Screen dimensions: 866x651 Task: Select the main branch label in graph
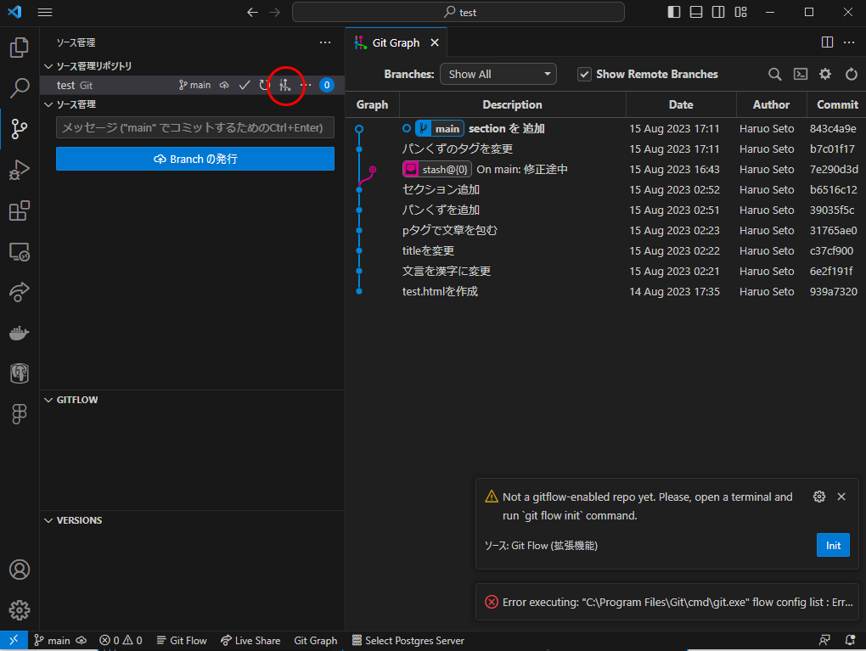click(x=440, y=129)
